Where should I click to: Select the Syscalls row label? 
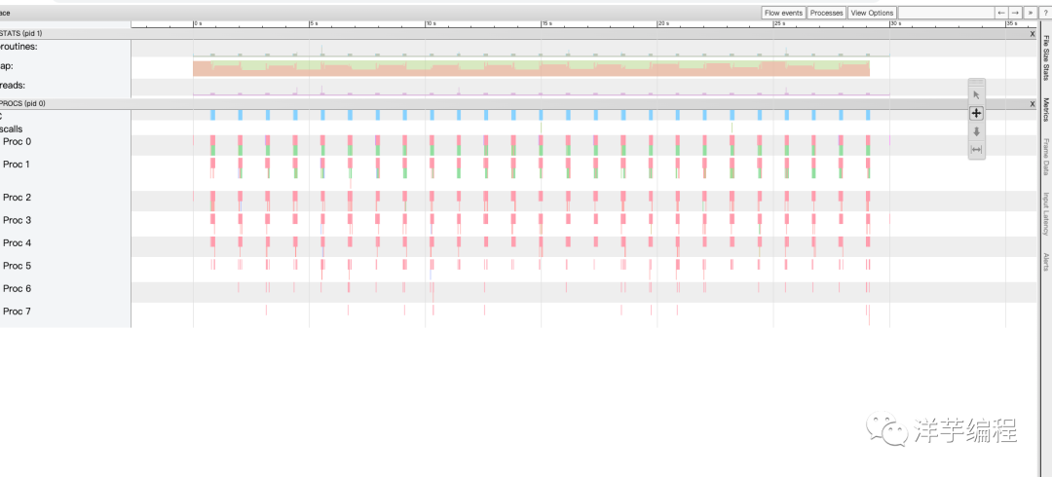tap(12, 128)
